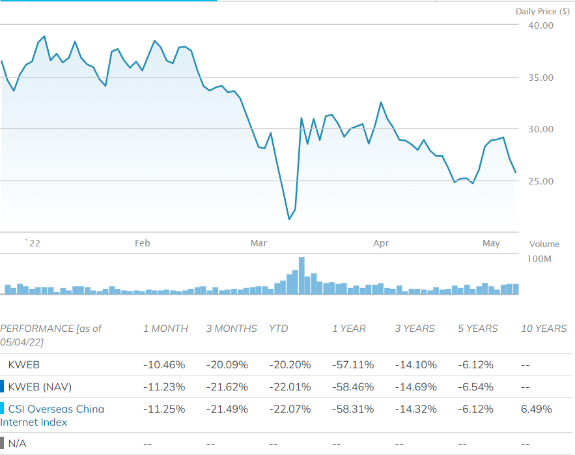The image size is (575, 455).
Task: Click the KWEB (NAV) row label
Action: point(40,387)
